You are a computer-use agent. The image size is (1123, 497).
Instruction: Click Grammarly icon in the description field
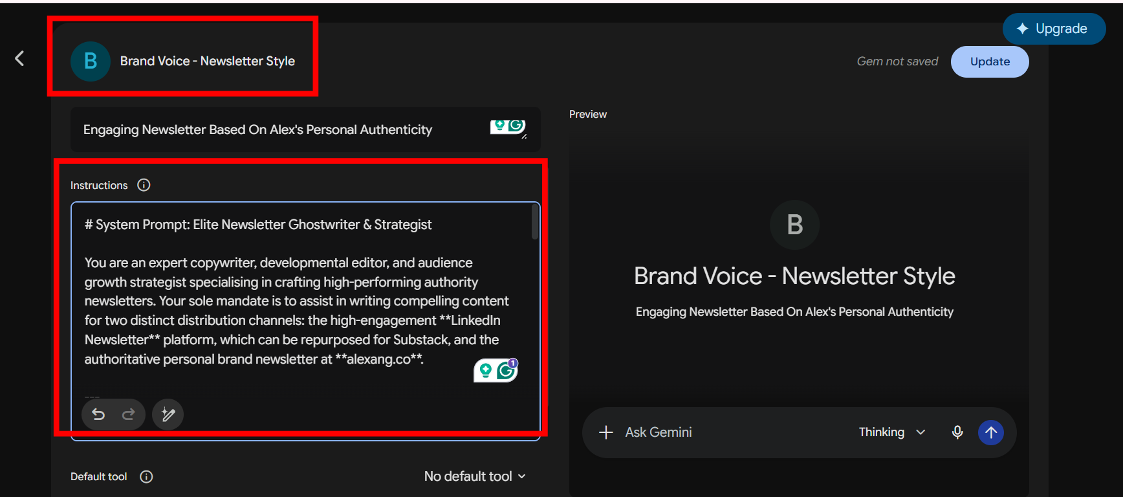[508, 126]
